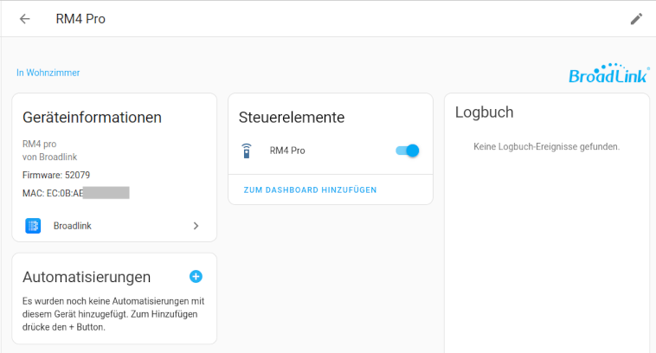The width and height of the screenshot is (656, 353).
Task: Click the remote control icon beside RM4 Pro
Action: pos(247,151)
